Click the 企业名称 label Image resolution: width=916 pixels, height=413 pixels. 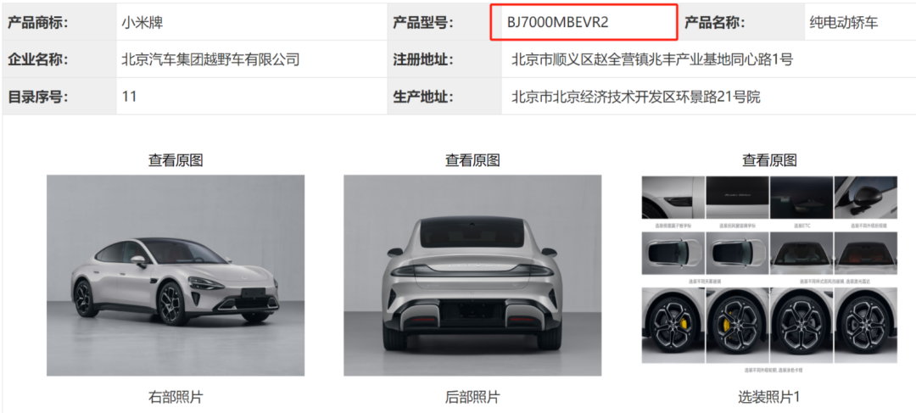(38, 59)
